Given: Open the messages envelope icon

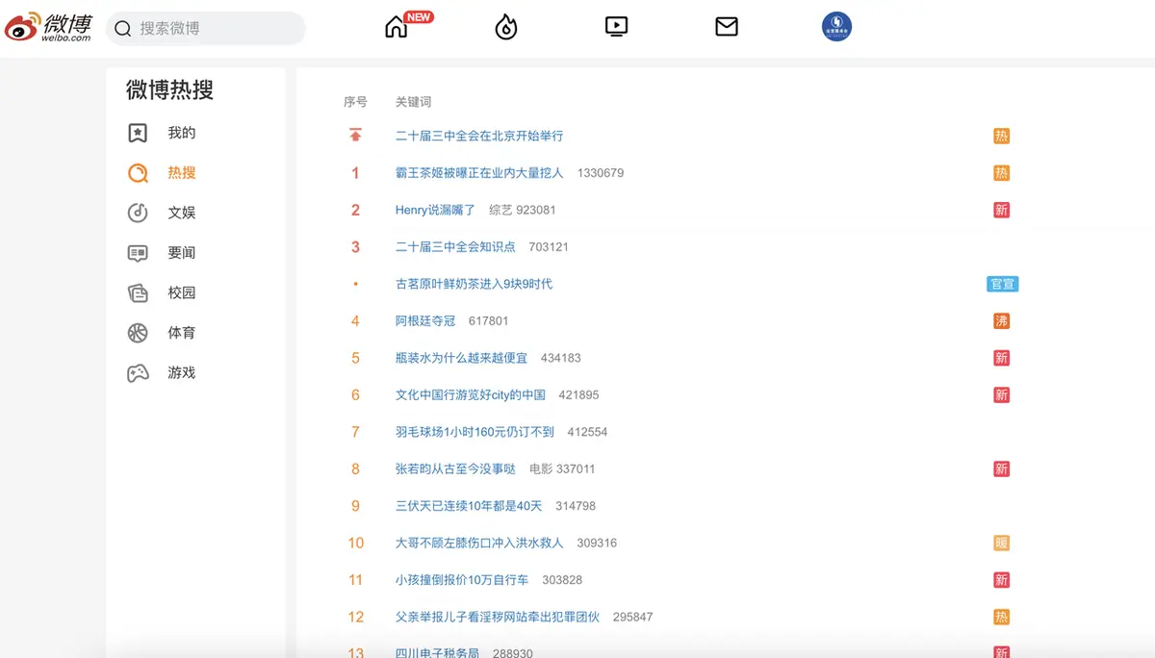Looking at the screenshot, I should point(727,27).
